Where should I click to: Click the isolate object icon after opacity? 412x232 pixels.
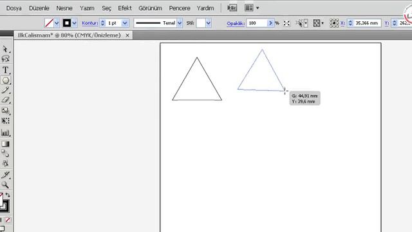click(x=286, y=23)
